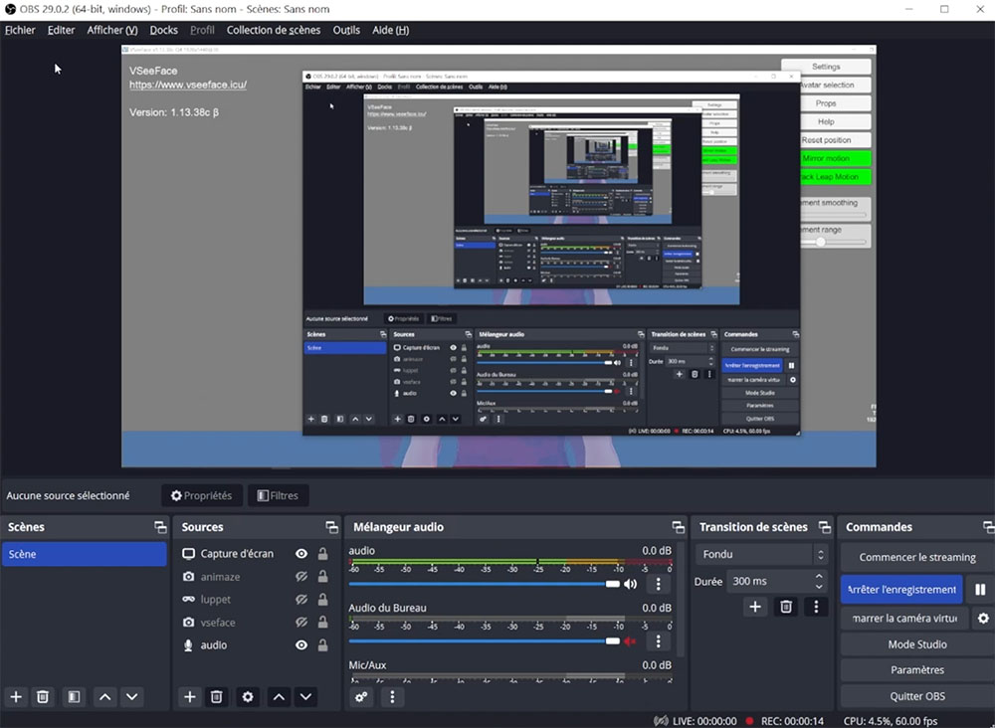Adjust the audio track volume slider
Screen dimensions: 995x728
tap(484, 584)
